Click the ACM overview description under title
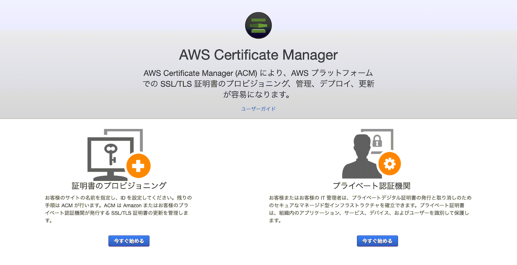 click(258, 84)
